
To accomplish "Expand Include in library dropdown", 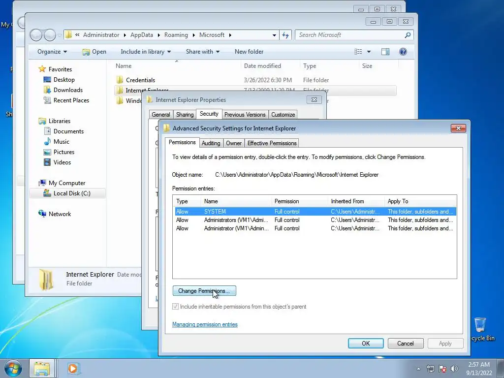I will pyautogui.click(x=146, y=51).
